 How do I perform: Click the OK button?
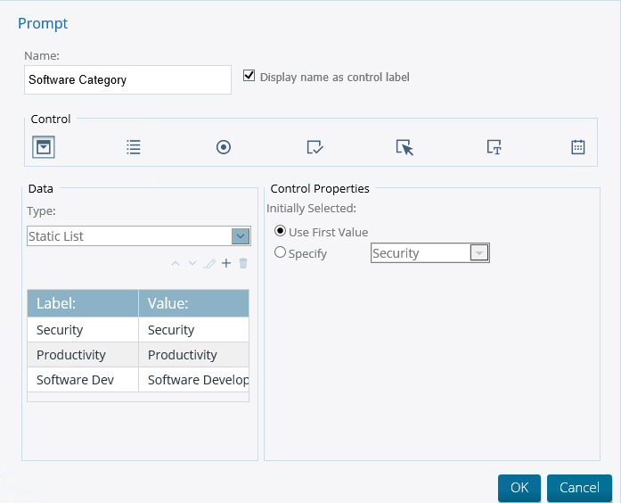519,488
